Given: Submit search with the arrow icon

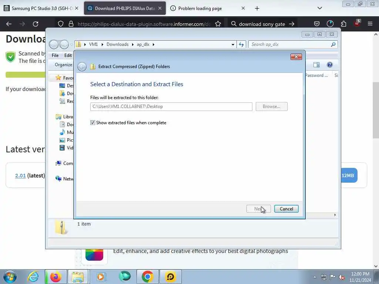Looking at the screenshot, I should click(292, 24).
